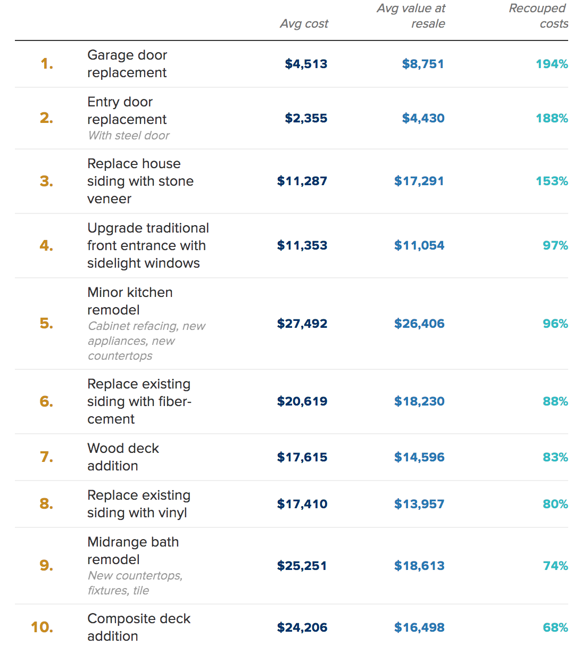Click rank number 10 in the list
Image resolution: width=582 pixels, height=645 pixels.
click(42, 627)
